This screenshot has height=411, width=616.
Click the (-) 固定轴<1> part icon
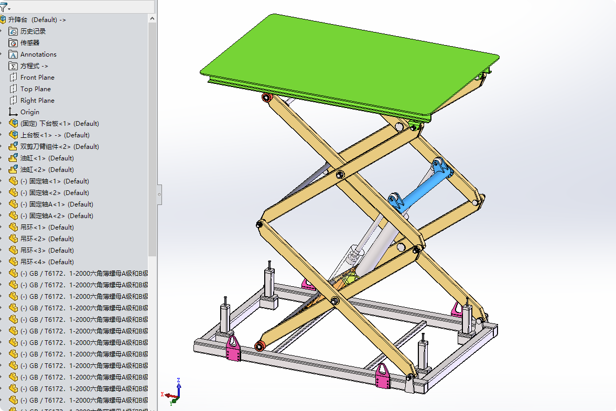point(13,181)
